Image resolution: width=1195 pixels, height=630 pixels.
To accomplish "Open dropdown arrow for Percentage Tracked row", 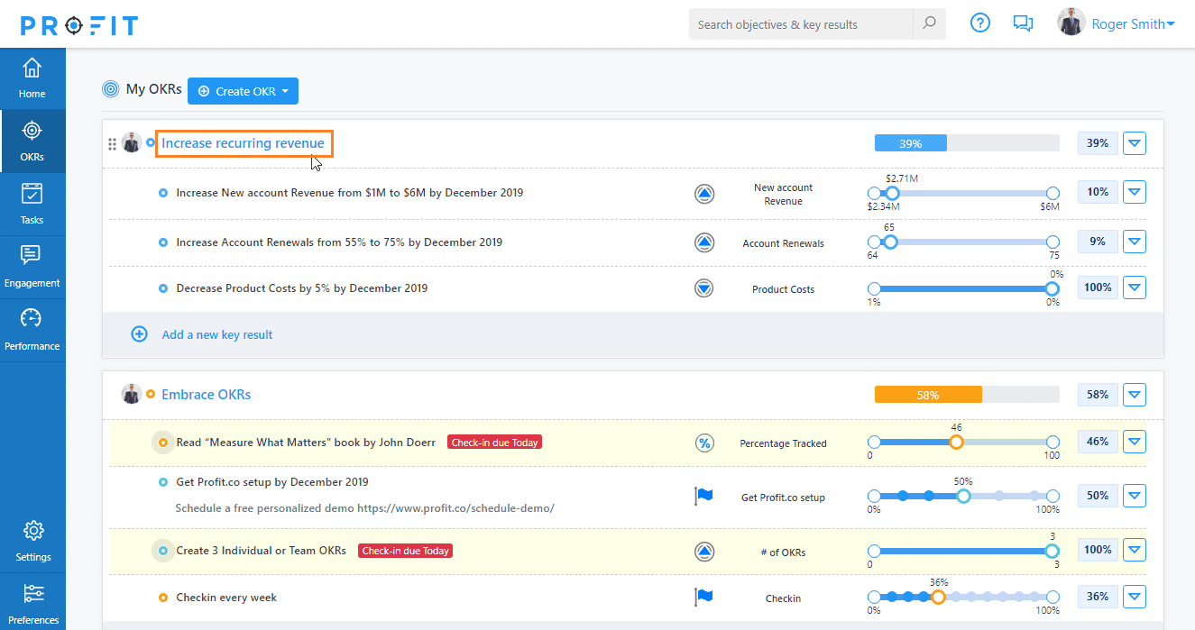I will tap(1135, 442).
